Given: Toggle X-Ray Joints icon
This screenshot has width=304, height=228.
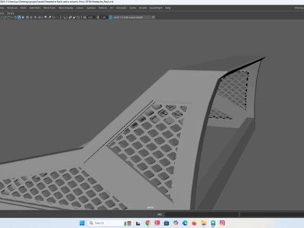Looking at the screenshot, I should [78, 17].
